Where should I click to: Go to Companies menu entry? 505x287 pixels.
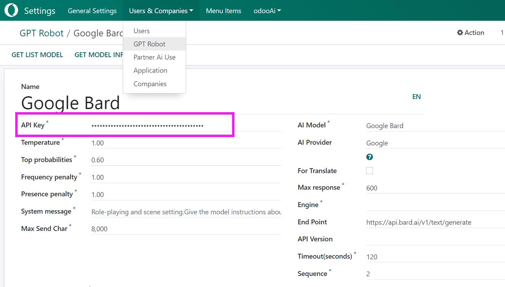coord(150,84)
